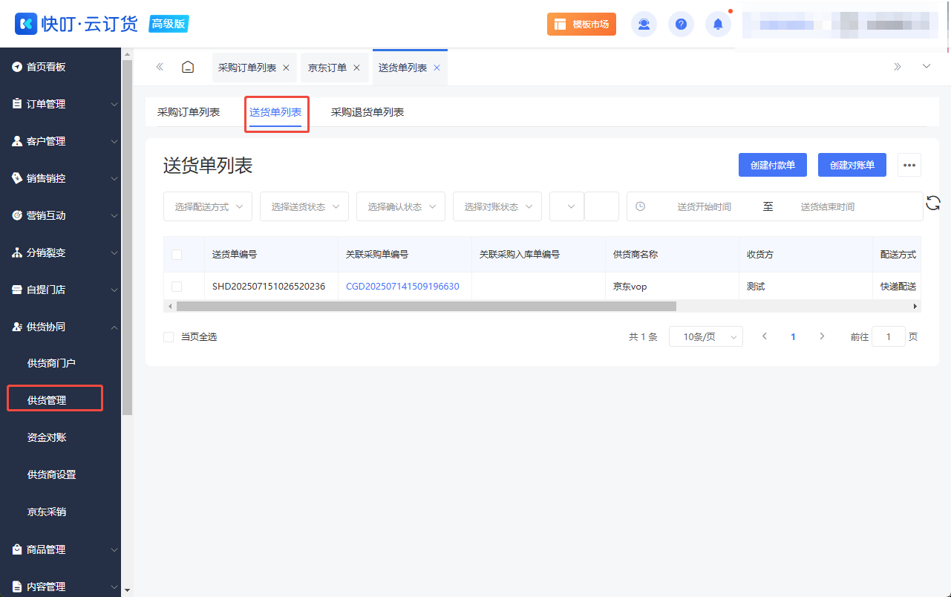Toggle 当页全选 checkbox

tap(169, 337)
